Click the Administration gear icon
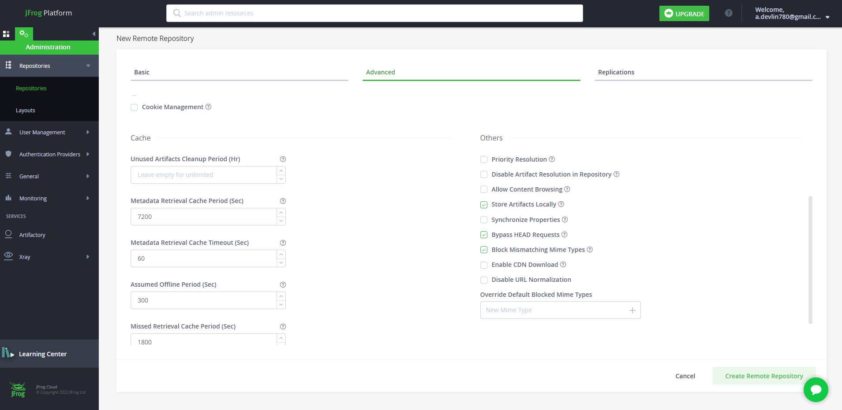Screen dimensions: 842x410 click(24, 34)
